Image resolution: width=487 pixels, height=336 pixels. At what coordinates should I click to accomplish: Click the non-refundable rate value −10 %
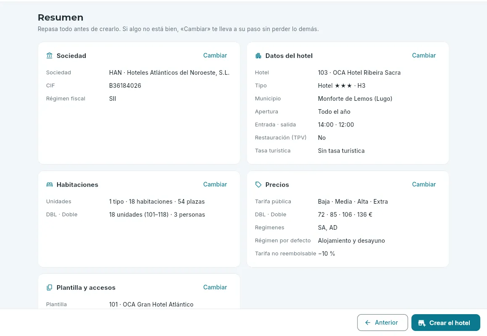click(326, 254)
